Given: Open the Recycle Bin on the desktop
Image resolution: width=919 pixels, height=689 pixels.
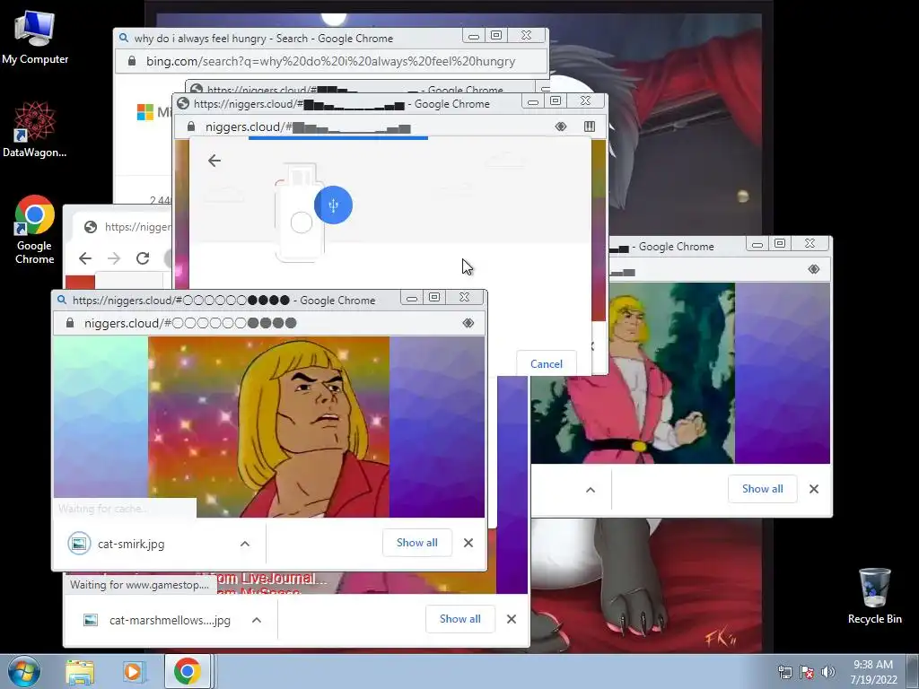Looking at the screenshot, I should [x=874, y=596].
